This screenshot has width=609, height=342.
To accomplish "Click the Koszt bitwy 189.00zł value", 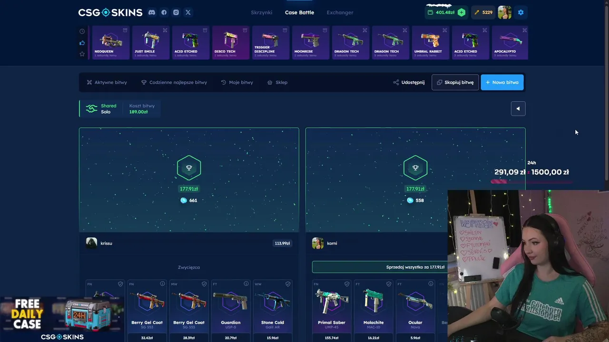I will click(138, 112).
